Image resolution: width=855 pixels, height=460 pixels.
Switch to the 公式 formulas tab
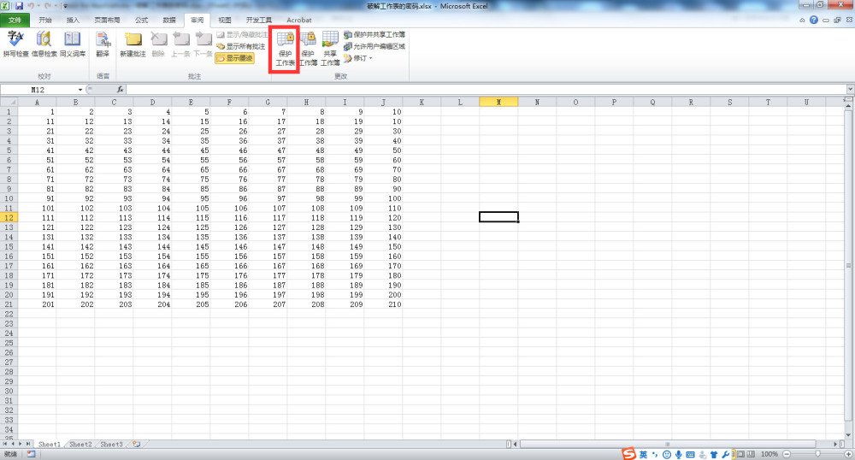[142, 21]
